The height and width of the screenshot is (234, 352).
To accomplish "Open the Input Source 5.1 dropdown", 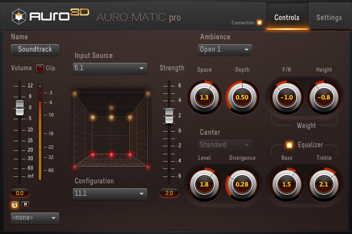I will coord(110,68).
